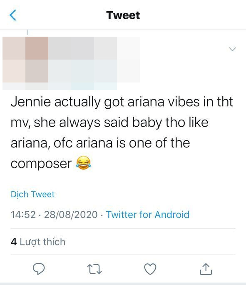Tap the laughing crying emoji
Viewport: 246px width, 285px height.
[x=83, y=163]
